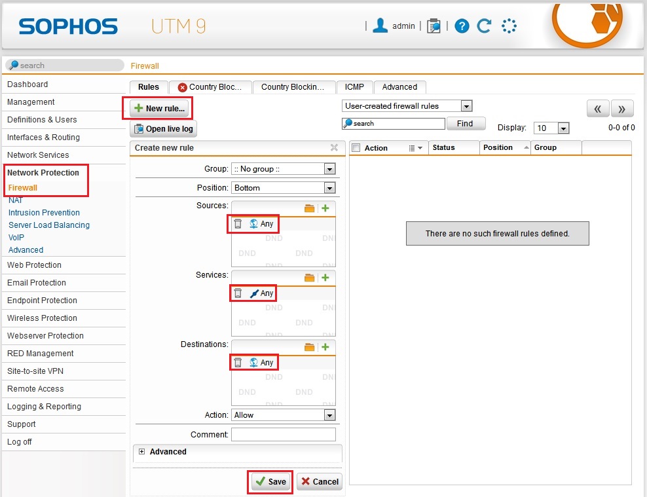Select Firewall submenu item
647x497 pixels.
pos(23,188)
